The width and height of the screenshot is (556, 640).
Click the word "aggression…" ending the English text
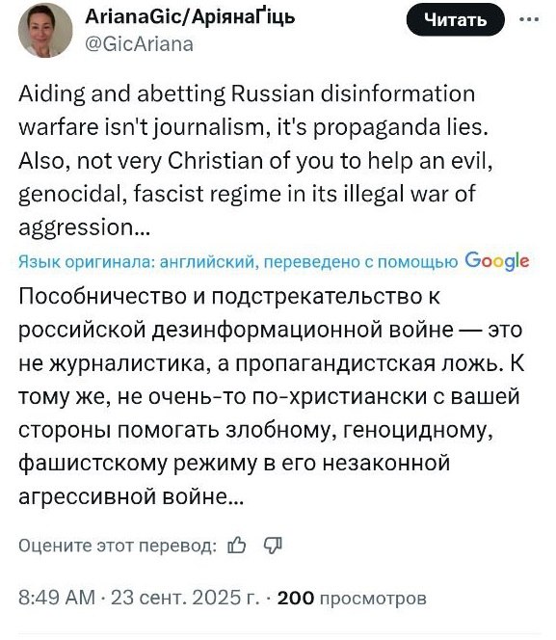pos(85,227)
